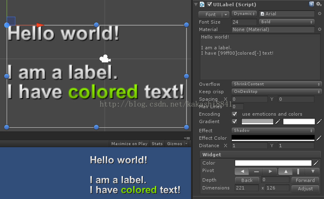Viewport: 324px width, 199px height.
Task: Edit the Dimensions height 126 field
Action: click(x=277, y=188)
